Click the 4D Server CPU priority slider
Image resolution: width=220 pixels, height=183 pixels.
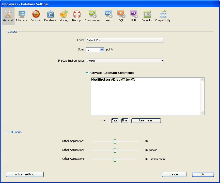coord(115,150)
